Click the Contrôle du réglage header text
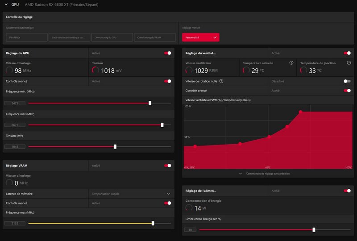The height and width of the screenshot is (241, 357). click(x=19, y=17)
